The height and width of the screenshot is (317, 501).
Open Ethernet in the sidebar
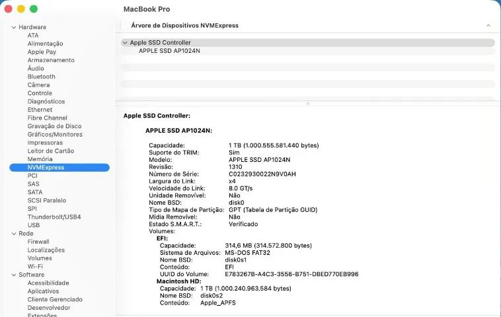coord(40,110)
